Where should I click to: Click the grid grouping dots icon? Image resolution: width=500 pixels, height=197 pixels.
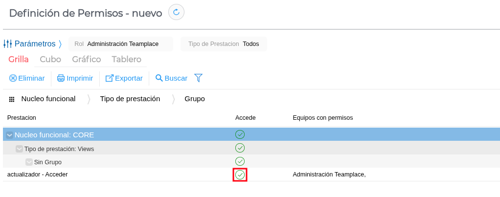pos(12,99)
